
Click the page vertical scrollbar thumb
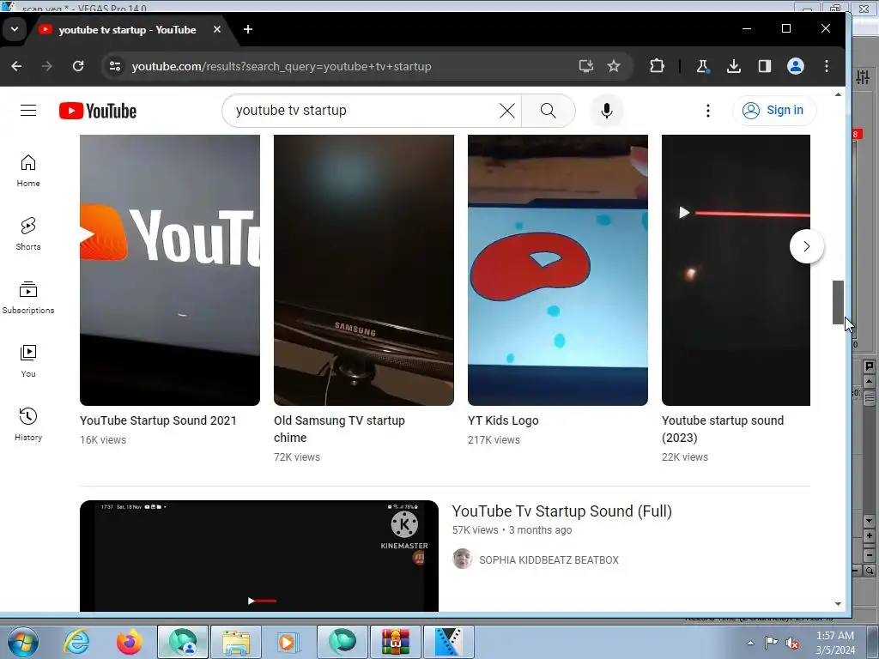(x=838, y=302)
